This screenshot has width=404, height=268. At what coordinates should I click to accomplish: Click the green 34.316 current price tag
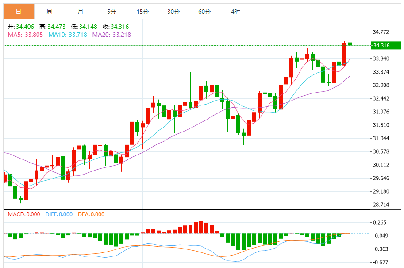[x=385, y=45]
